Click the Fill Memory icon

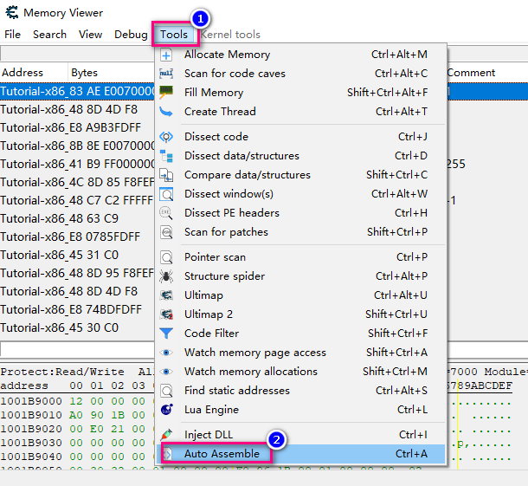click(x=166, y=93)
